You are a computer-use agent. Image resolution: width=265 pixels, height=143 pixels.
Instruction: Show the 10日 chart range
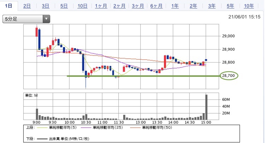(82, 6)
